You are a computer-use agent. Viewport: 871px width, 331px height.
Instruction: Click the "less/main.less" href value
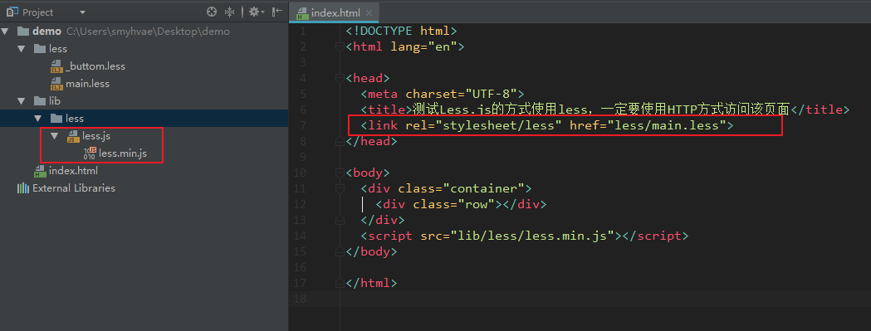(667, 125)
